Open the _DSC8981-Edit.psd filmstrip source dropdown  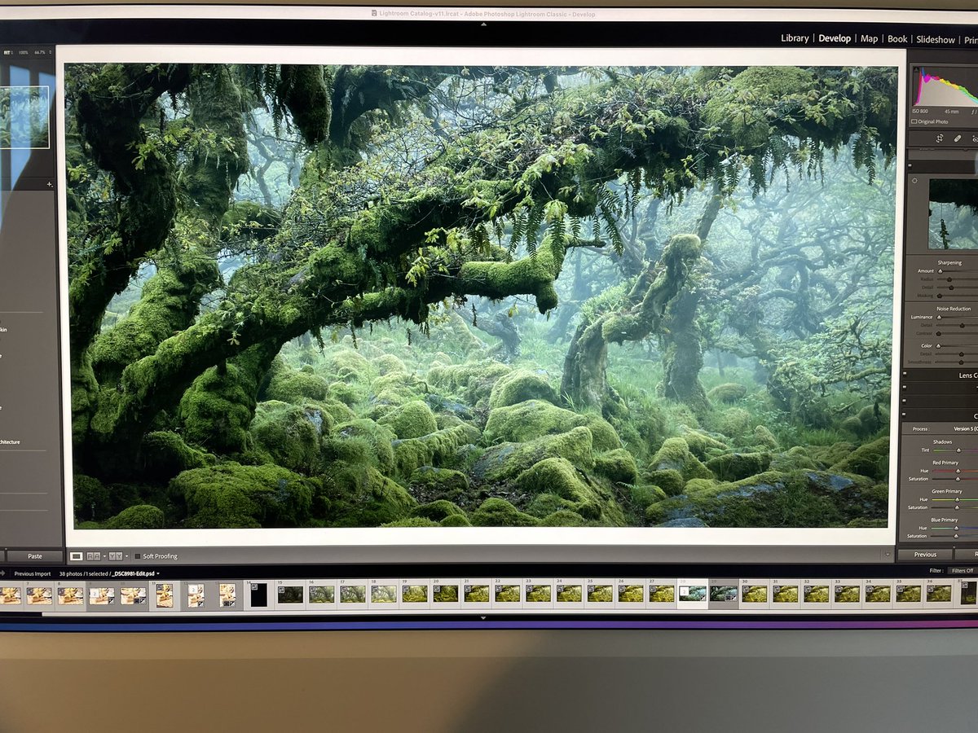(x=134, y=573)
